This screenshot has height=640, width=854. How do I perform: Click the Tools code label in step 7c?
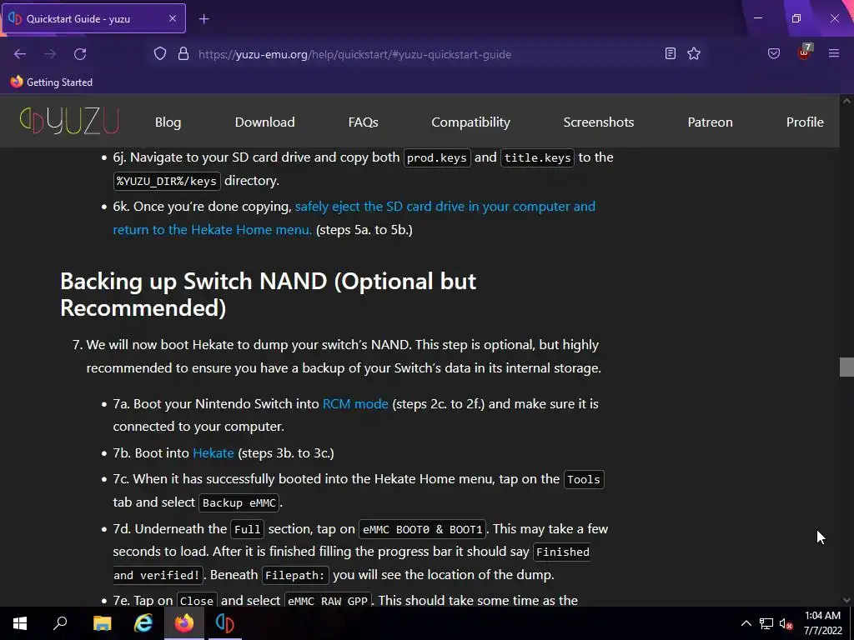click(x=584, y=479)
